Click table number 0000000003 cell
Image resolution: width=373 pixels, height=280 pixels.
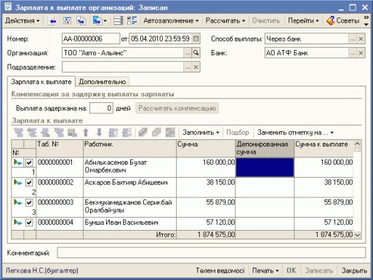(60, 207)
